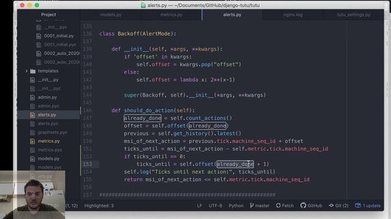The height and width of the screenshot is (219, 391).
Task: Select alerts.py in the project tree
Action: click(47, 115)
